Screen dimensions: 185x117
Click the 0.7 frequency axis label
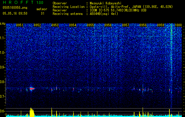click(3, 97)
